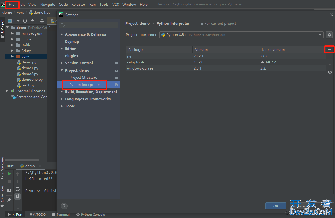Toggle soft-wrap icon in Run panel
335x218 pixels.
18,189
